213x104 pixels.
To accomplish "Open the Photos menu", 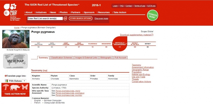I will (63, 12).
